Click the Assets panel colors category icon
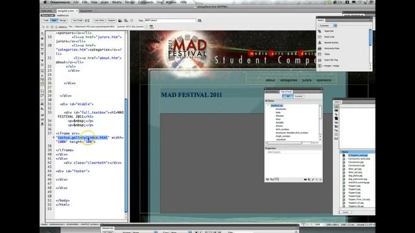 coord(336,111)
